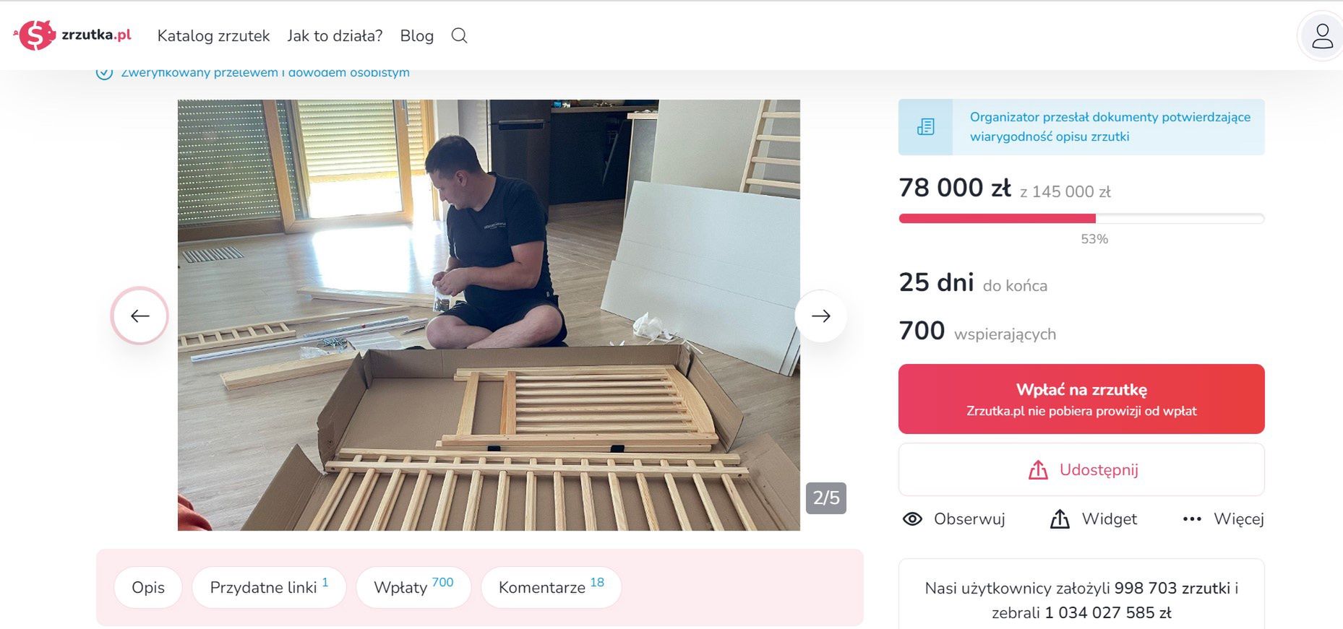This screenshot has width=1343, height=629.
Task: Select Katalog zrzutek in the menu
Action: tap(213, 35)
